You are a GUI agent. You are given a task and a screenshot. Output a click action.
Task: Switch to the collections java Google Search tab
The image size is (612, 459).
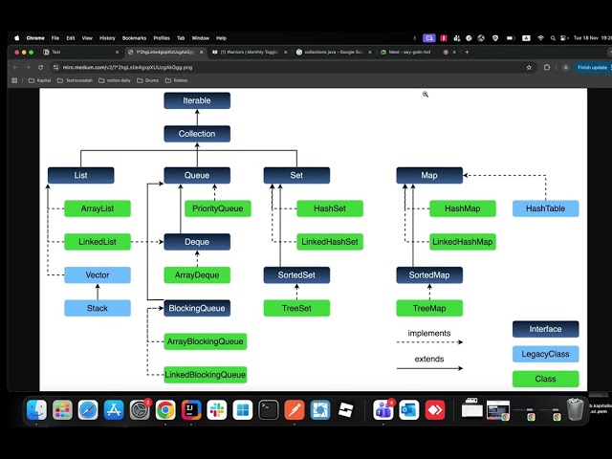point(334,52)
